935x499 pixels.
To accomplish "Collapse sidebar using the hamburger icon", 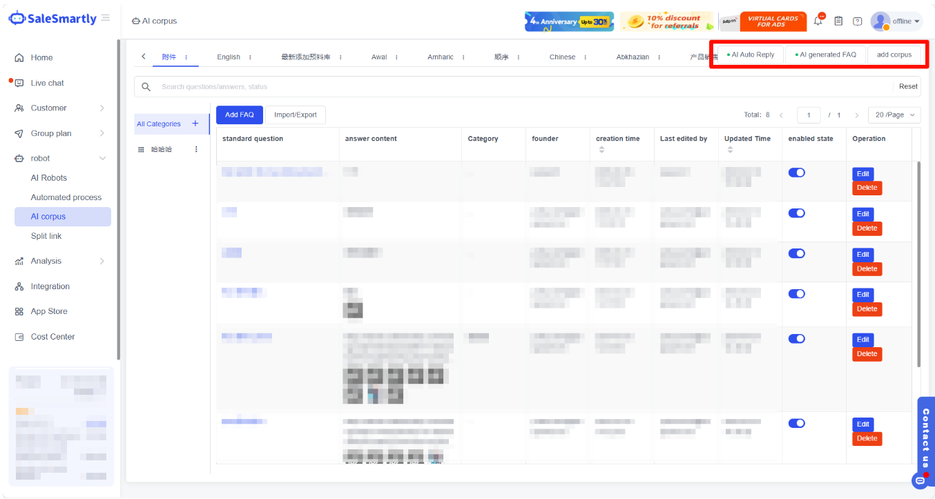I will click(x=105, y=18).
